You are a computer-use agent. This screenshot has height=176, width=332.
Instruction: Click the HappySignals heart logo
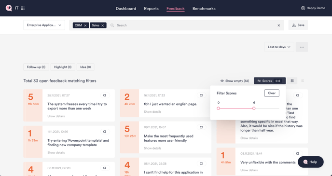click(9, 8)
